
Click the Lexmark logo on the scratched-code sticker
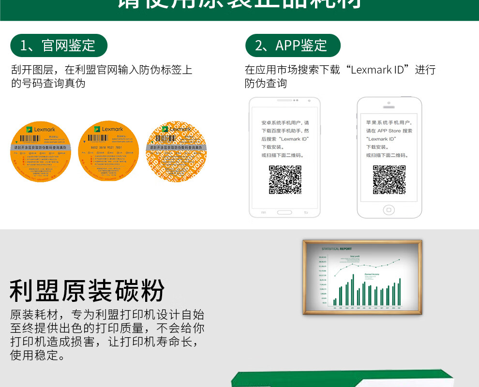tap(108, 129)
